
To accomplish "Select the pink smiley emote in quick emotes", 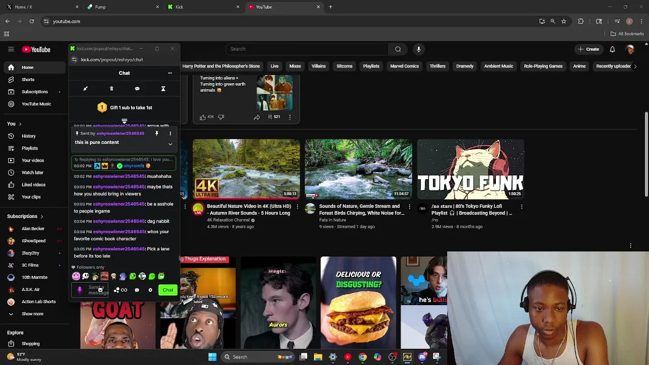I will point(76,276).
